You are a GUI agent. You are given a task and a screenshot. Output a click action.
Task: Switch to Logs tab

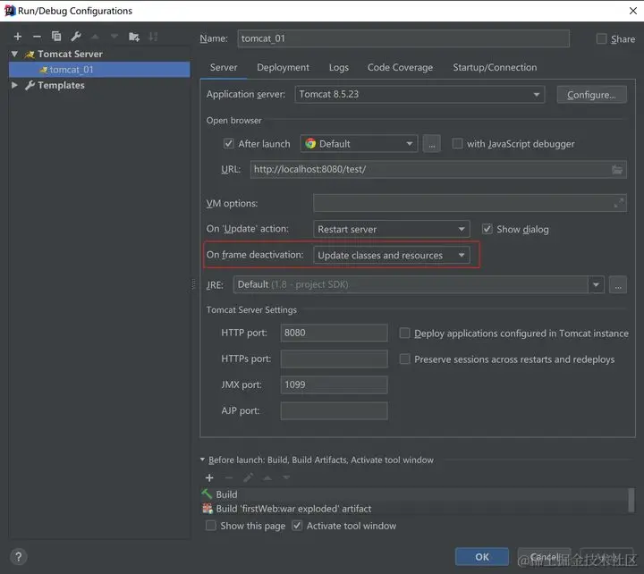pyautogui.click(x=338, y=67)
